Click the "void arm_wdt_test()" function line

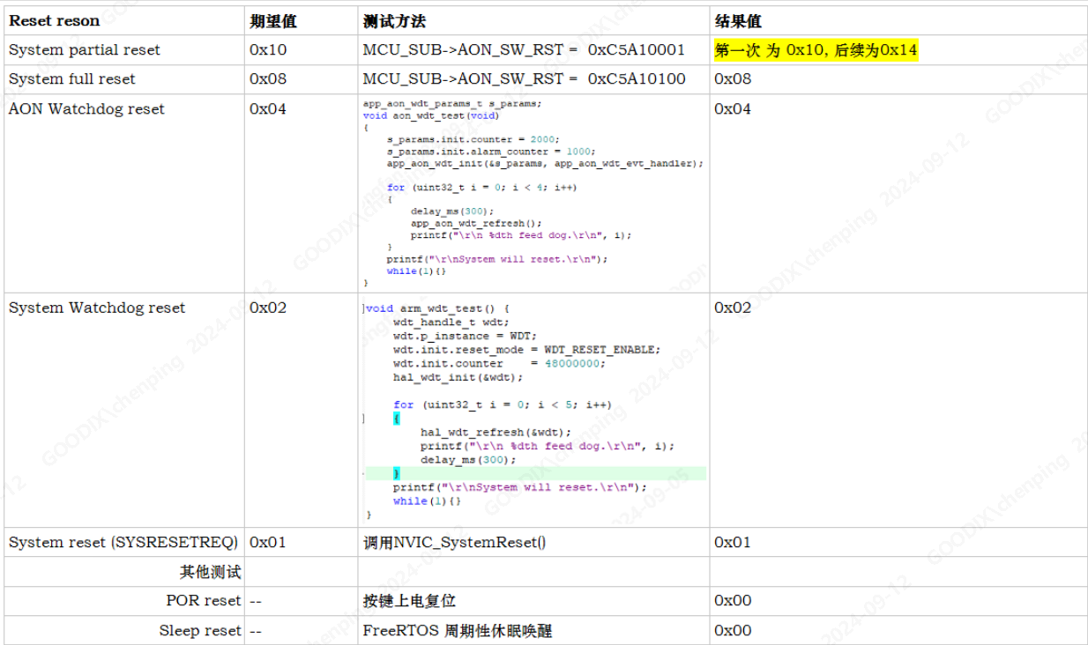[437, 308]
